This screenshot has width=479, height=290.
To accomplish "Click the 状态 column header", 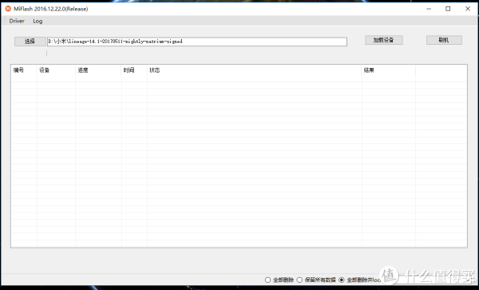I will pyautogui.click(x=254, y=70).
